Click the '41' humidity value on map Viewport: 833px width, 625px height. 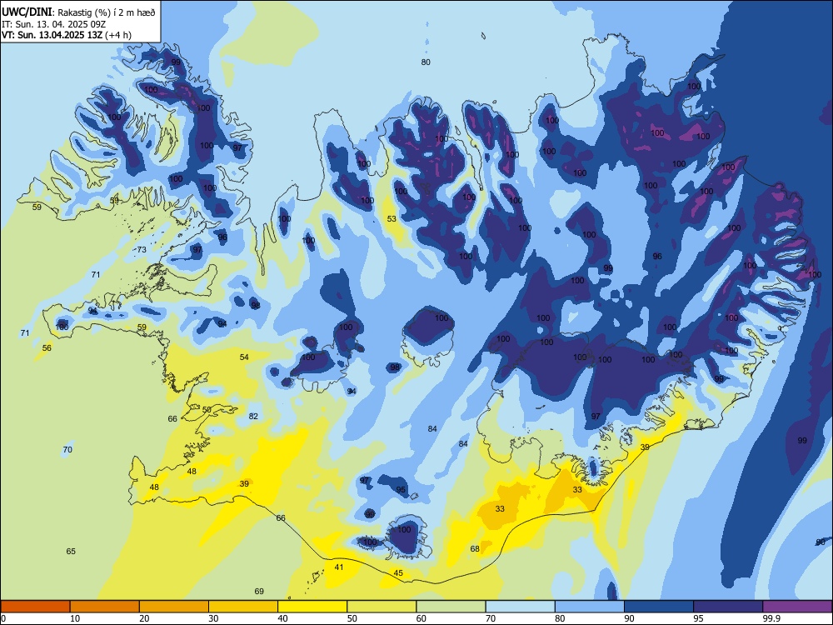click(x=339, y=567)
